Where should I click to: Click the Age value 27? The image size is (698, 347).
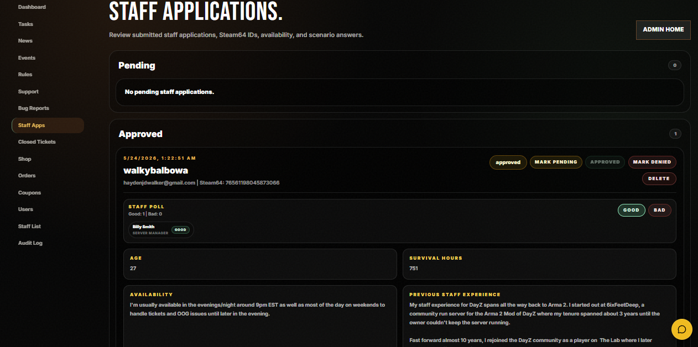coord(133,269)
